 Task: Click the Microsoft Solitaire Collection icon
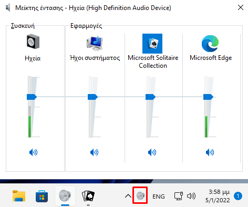coord(152,44)
